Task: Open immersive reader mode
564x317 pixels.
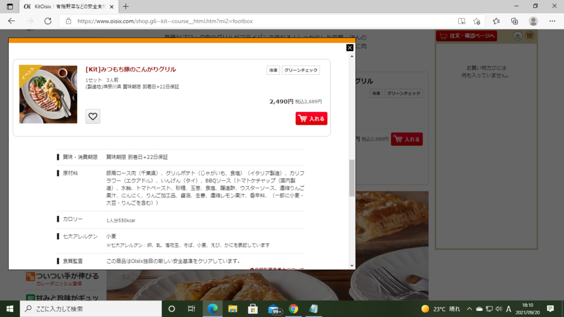Action: 462,21
